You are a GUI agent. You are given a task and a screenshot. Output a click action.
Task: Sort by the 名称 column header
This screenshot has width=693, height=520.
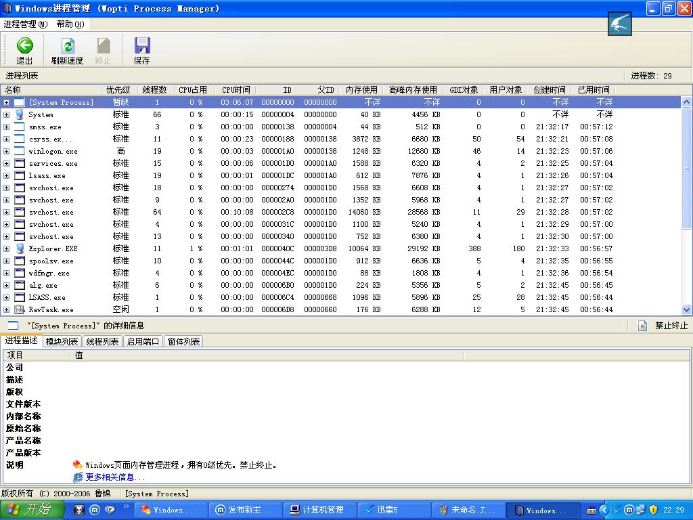coord(51,90)
